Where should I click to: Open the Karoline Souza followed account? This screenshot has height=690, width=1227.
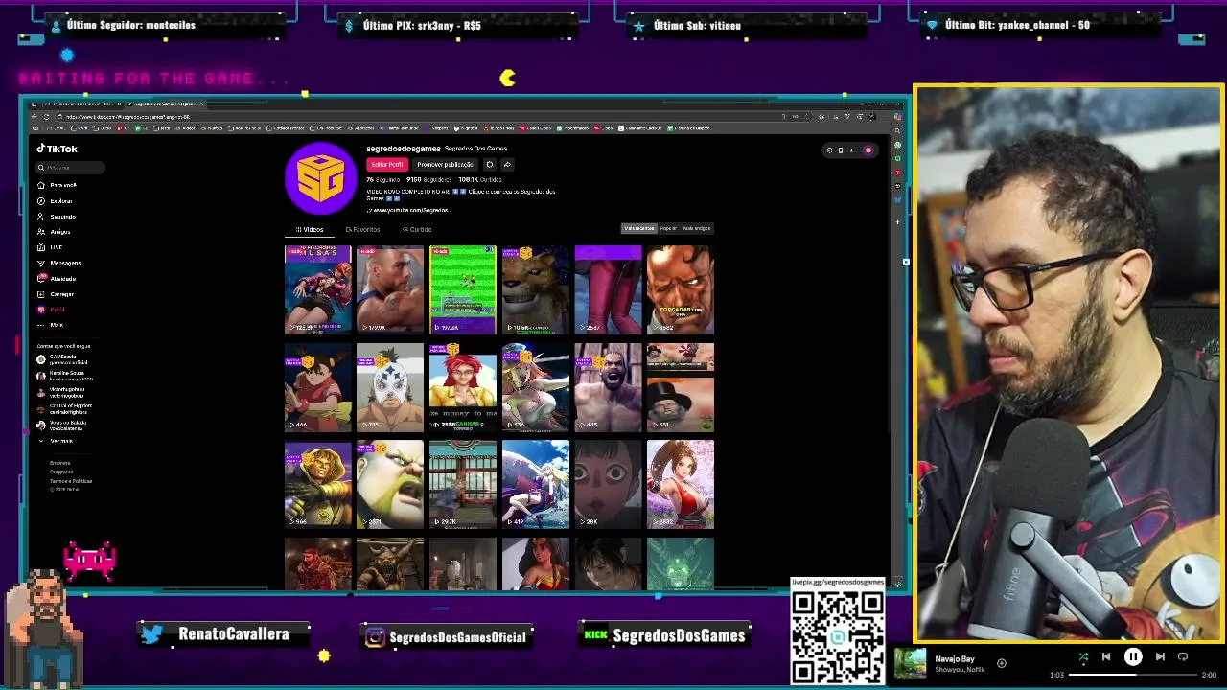(x=64, y=376)
